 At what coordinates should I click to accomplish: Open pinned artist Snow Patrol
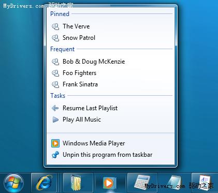(110, 38)
